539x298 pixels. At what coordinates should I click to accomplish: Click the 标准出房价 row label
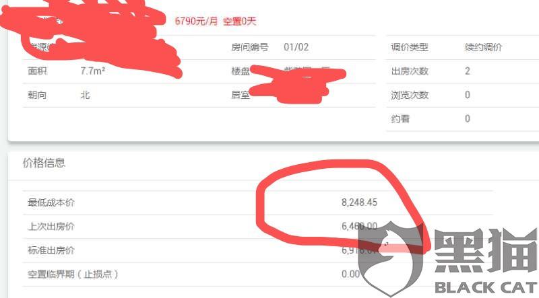pyautogui.click(x=51, y=250)
